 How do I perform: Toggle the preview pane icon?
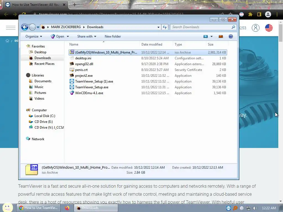(x=221, y=36)
